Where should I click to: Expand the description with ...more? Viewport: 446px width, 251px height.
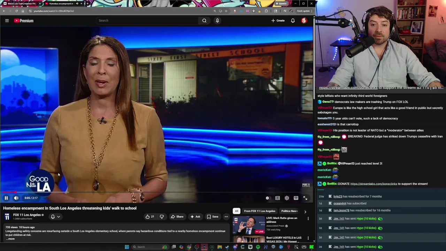pyautogui.click(x=10, y=239)
